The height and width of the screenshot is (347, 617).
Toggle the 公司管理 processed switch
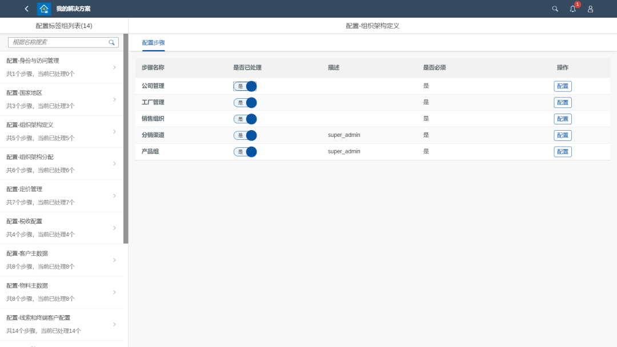point(245,86)
